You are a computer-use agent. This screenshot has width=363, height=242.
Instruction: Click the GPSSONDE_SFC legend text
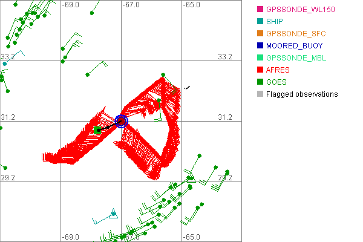pyautogui.click(x=297, y=34)
